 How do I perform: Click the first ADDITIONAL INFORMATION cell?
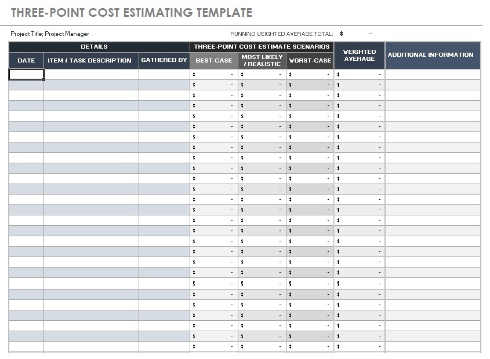433,74
